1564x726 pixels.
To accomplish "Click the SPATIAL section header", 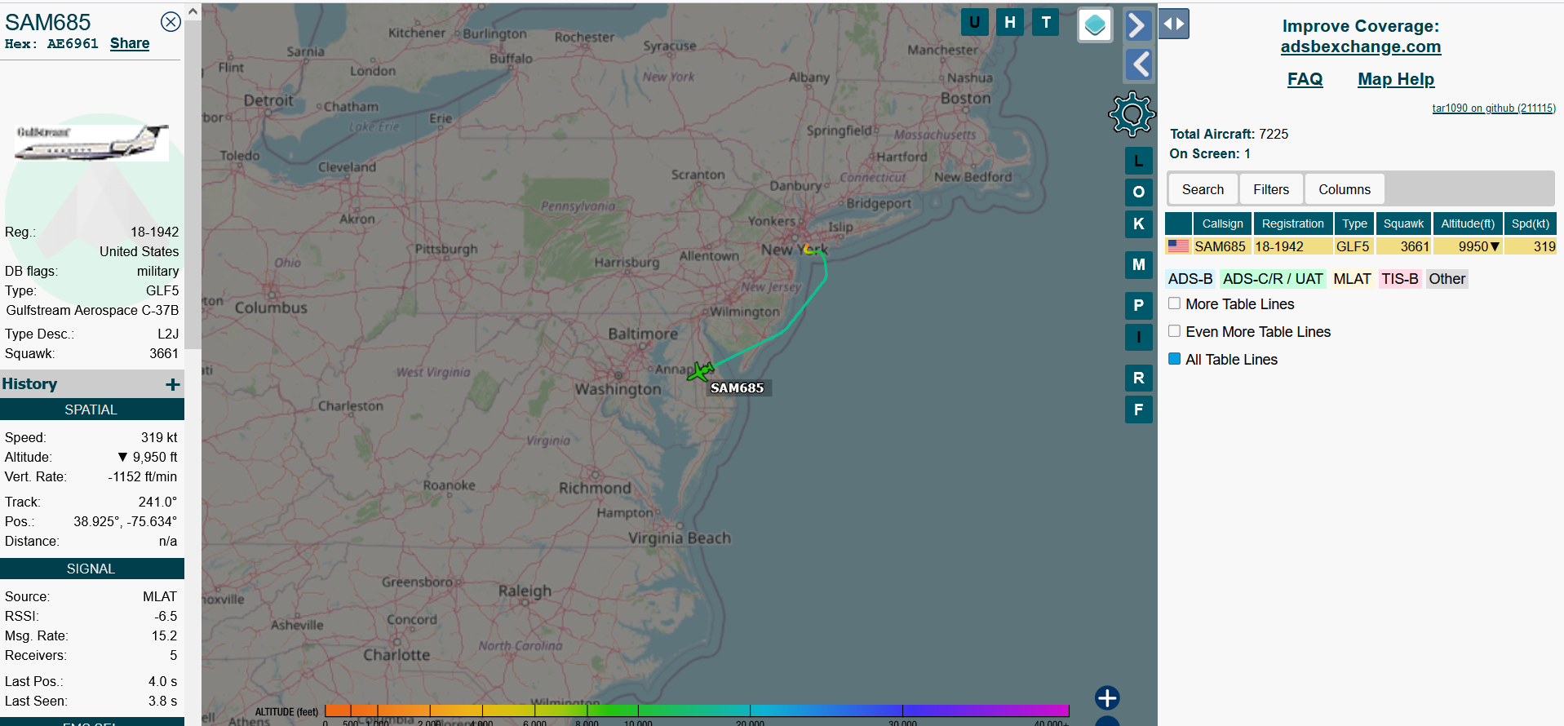I will 91,409.
